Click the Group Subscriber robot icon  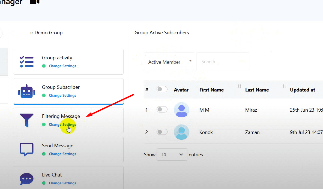(x=27, y=91)
